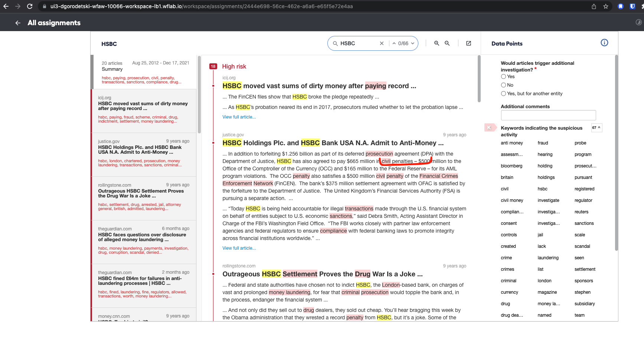Image resolution: width=644 pixels, height=343 pixels.
Task: Open the blue bookmark extension icon
Action: (621, 6)
